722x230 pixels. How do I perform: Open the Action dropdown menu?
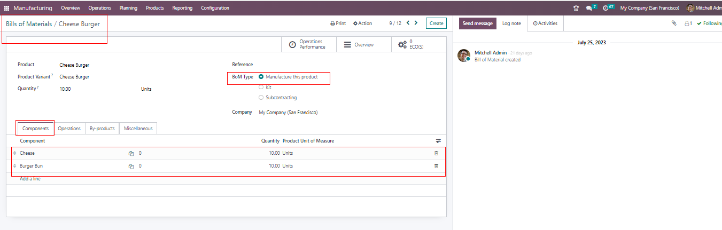(362, 23)
